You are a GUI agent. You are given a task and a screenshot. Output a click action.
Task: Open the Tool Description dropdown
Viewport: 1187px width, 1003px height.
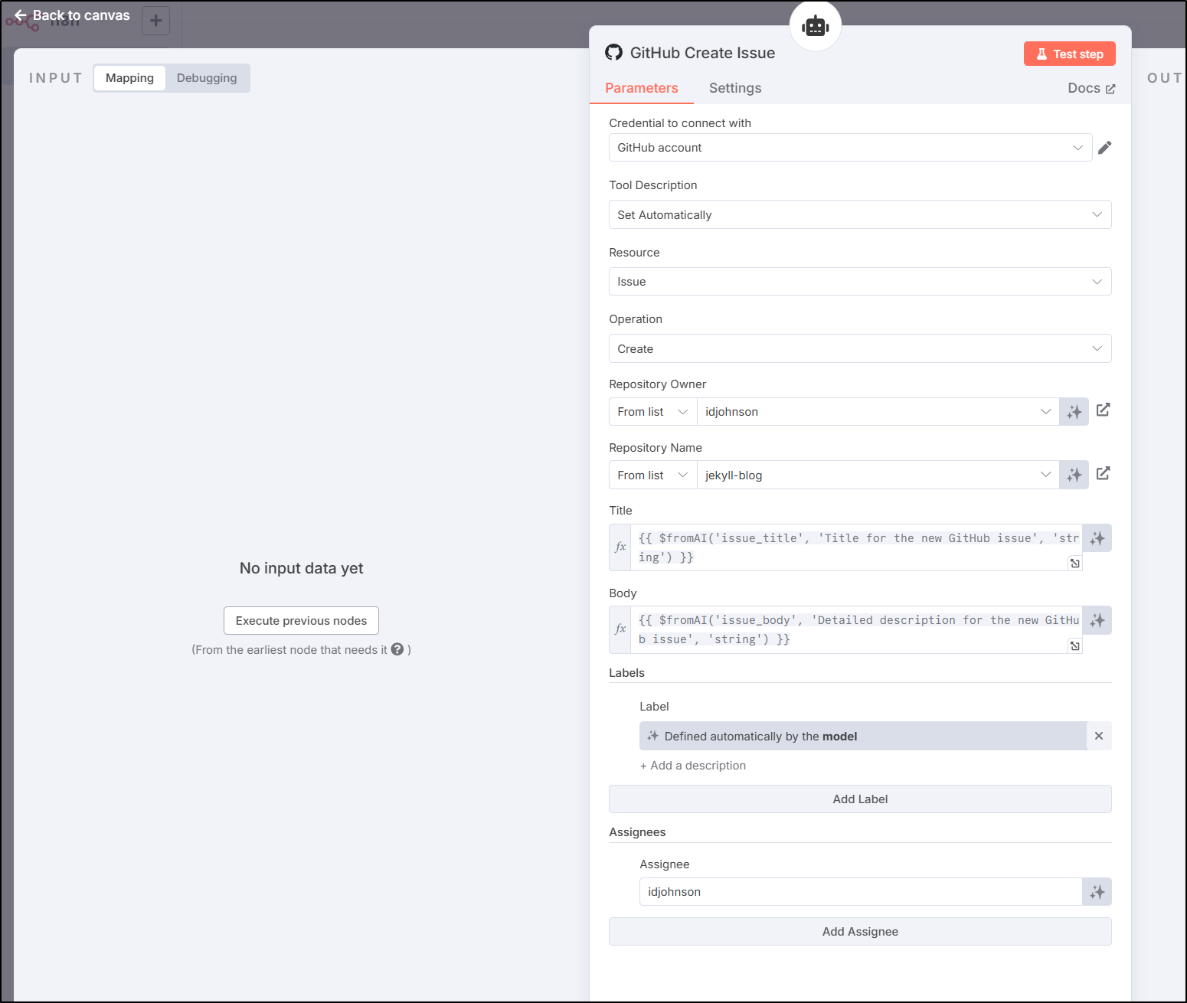click(860, 215)
